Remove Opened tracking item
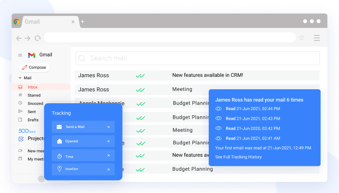The height and width of the screenshot is (193, 339). point(108,141)
